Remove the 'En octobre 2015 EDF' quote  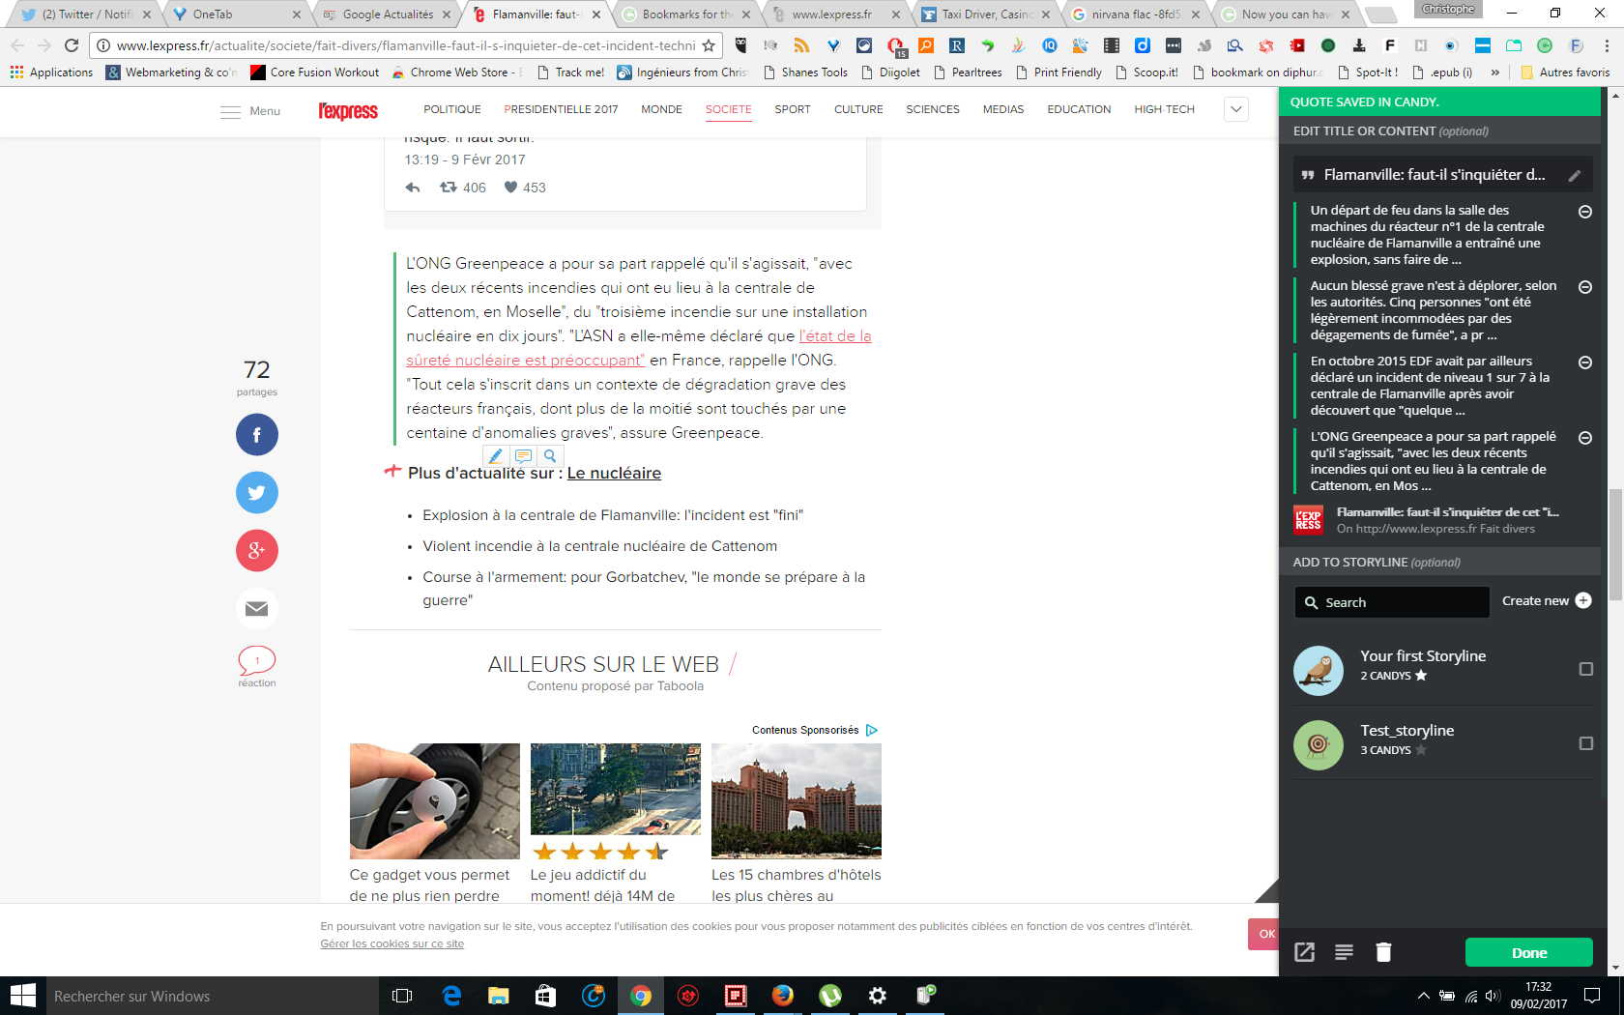coord(1585,362)
